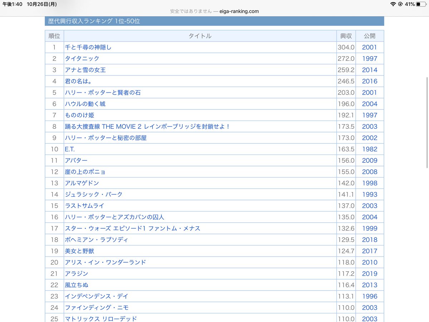This screenshot has width=429, height=322.
Task: Open ファインディング・ニモ link
Action: click(x=97, y=308)
